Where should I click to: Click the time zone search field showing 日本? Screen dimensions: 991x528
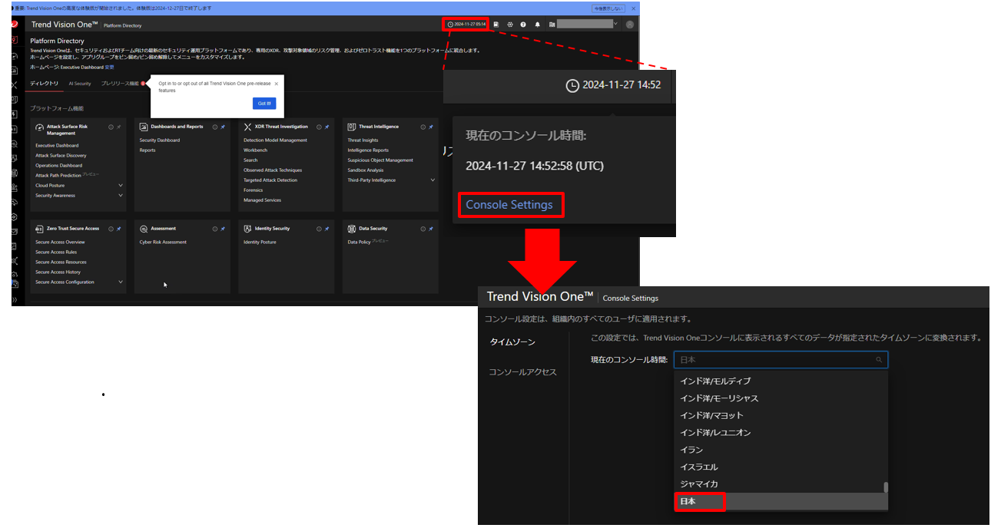click(781, 359)
